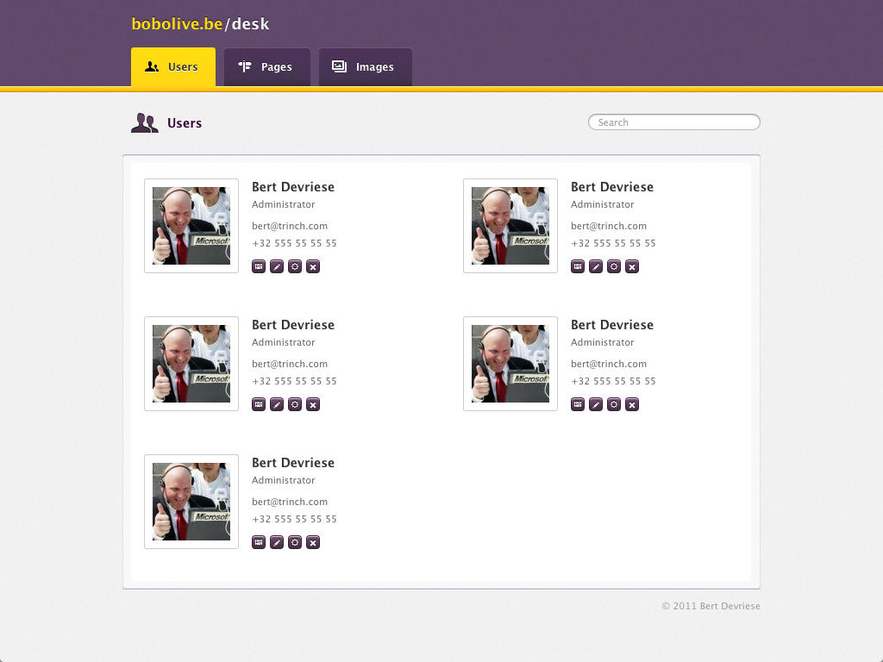Image resolution: width=883 pixels, height=662 pixels.
Task: Focus the Search field
Action: (674, 122)
